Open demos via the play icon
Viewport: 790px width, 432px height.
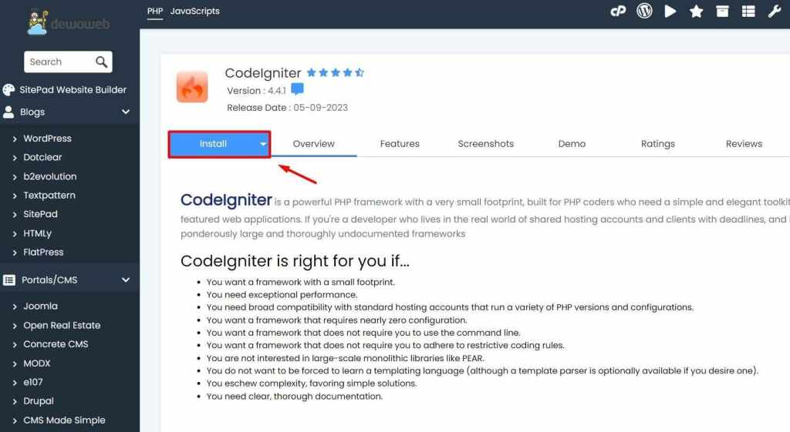(x=670, y=11)
